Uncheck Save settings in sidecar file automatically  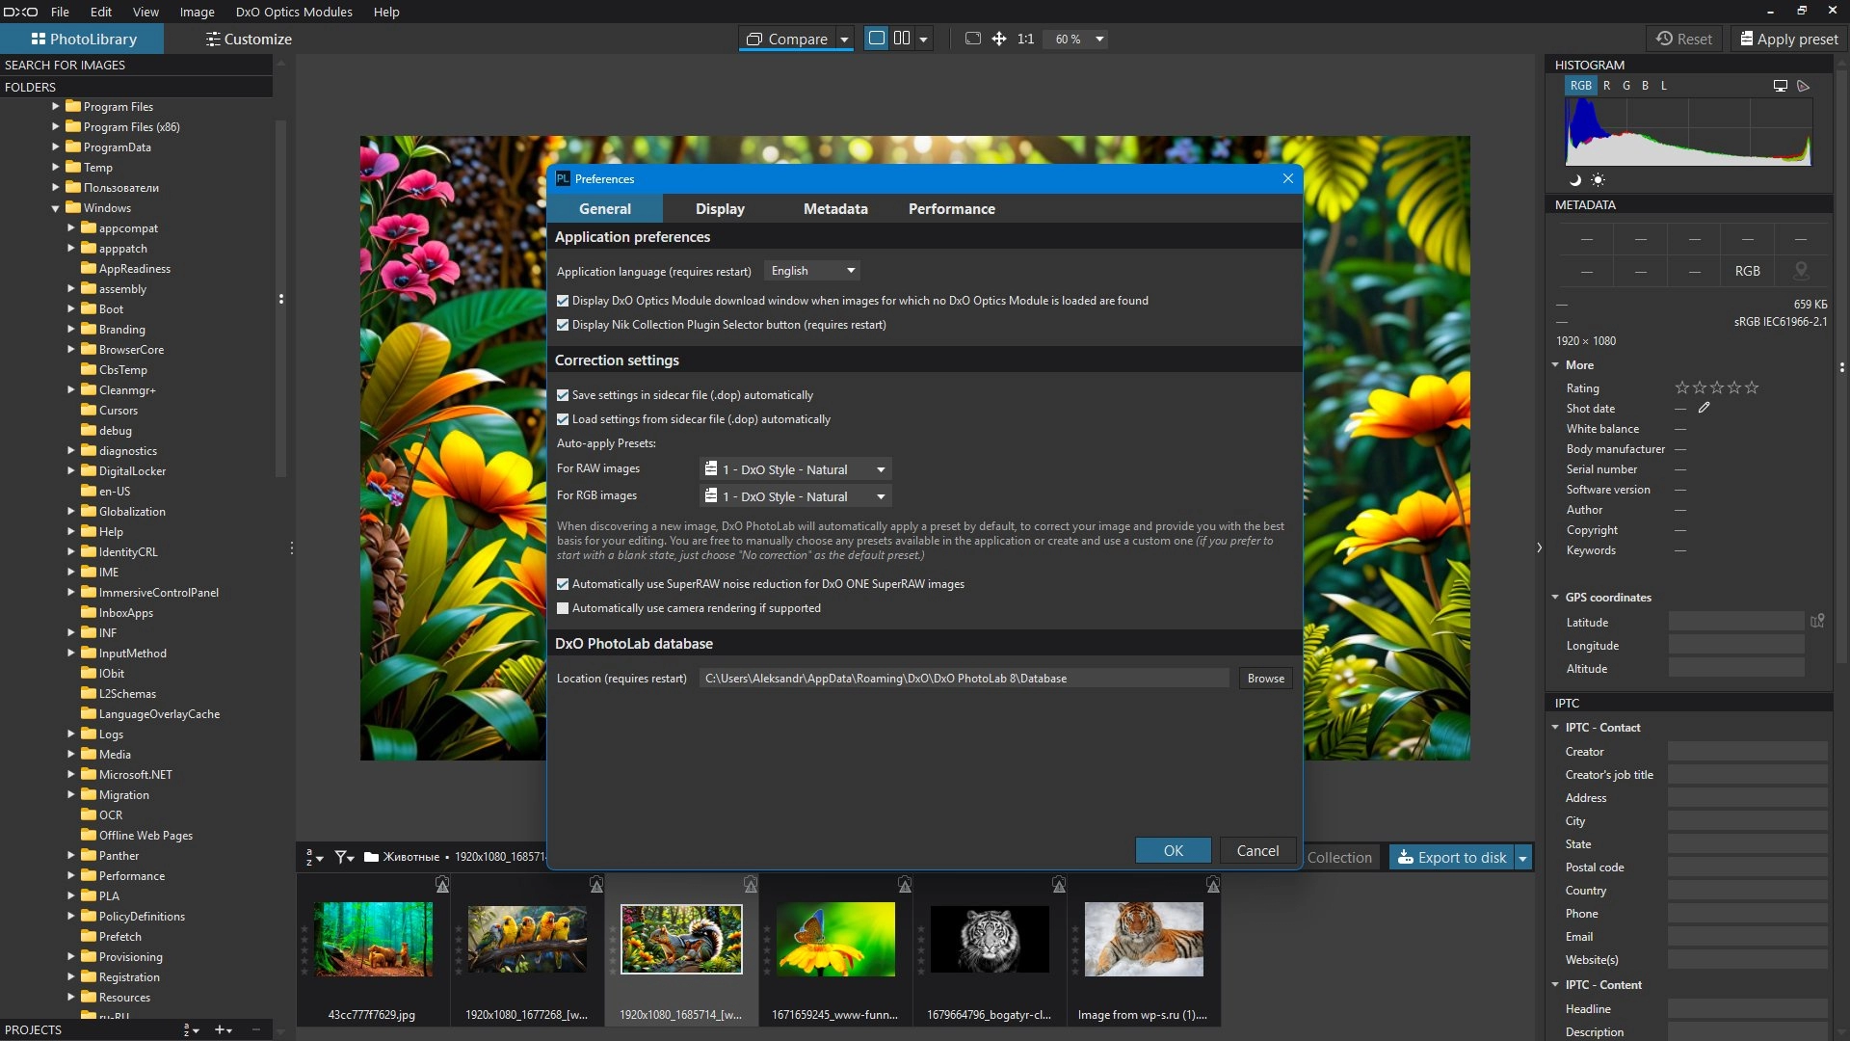563,395
